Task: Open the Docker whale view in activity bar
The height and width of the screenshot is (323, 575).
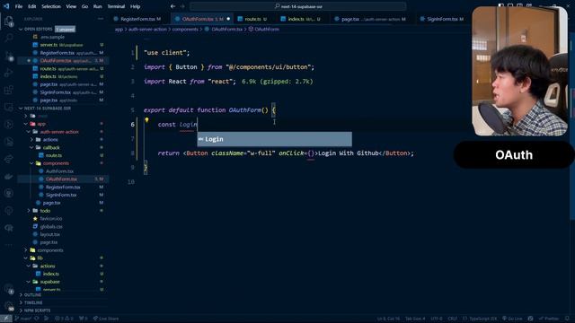Action: pos(8,176)
